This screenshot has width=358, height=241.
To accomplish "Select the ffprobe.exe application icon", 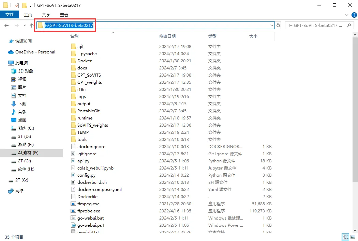I will (x=73, y=211).
